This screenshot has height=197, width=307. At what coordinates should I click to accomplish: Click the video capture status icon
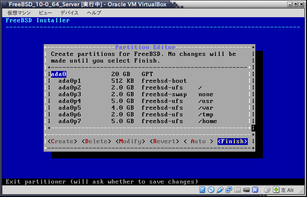[x=246, y=190]
